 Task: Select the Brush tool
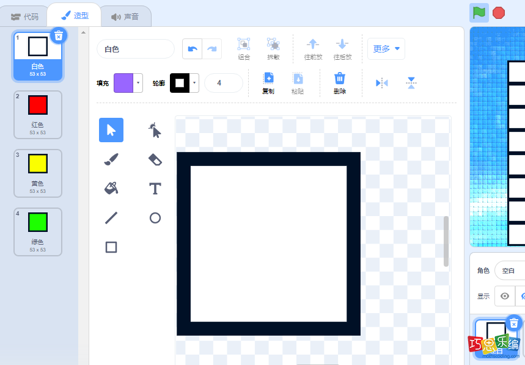click(x=111, y=159)
